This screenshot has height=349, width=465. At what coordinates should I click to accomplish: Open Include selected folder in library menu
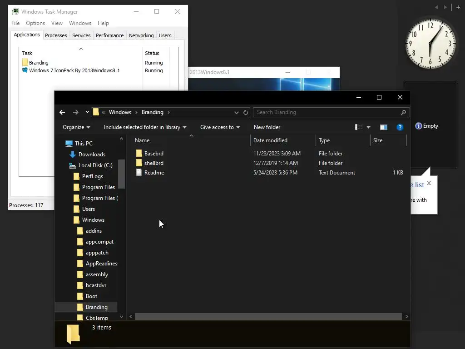click(145, 127)
